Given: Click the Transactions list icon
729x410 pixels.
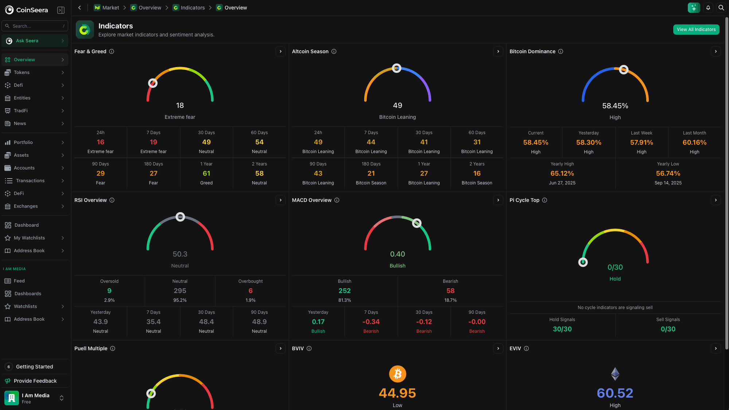Looking at the screenshot, I should (x=9, y=181).
